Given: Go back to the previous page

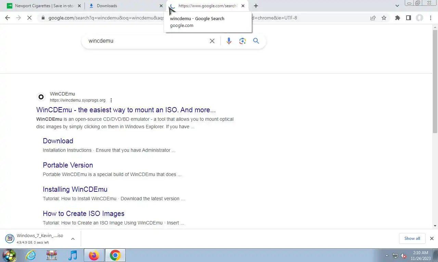Looking at the screenshot, I should [8, 18].
